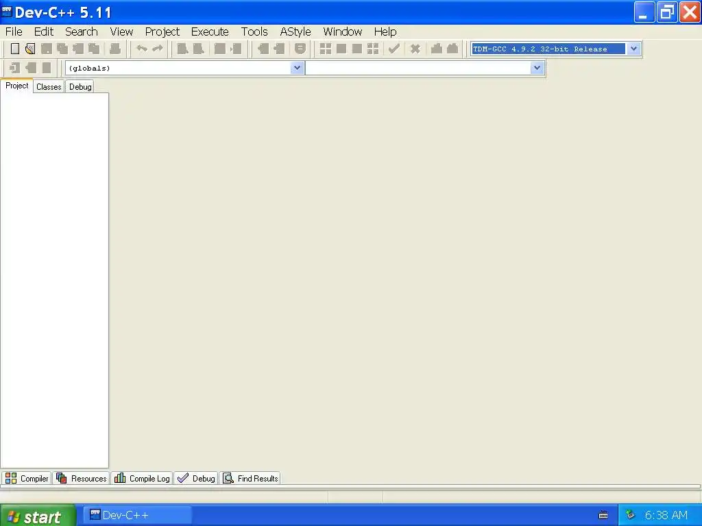Click the Toggle bookmarks toolbar icon
This screenshot has height=526, width=702.
click(x=280, y=49)
